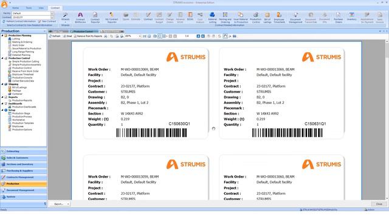Select the Contract ribbon tab
389x219 pixels.
[55, 8]
